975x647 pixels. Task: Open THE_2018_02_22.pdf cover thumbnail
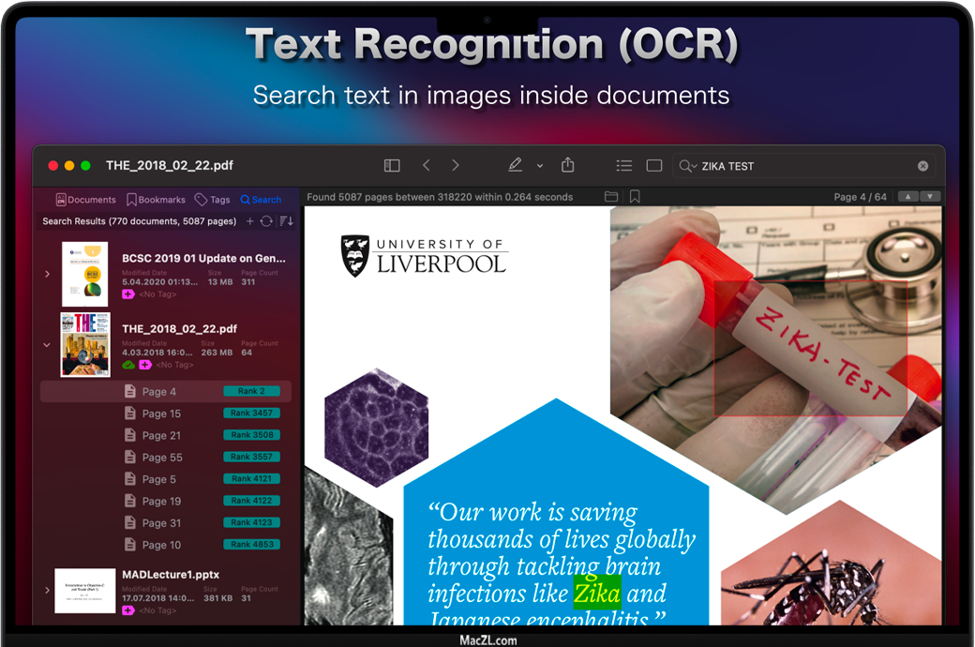tap(85, 345)
